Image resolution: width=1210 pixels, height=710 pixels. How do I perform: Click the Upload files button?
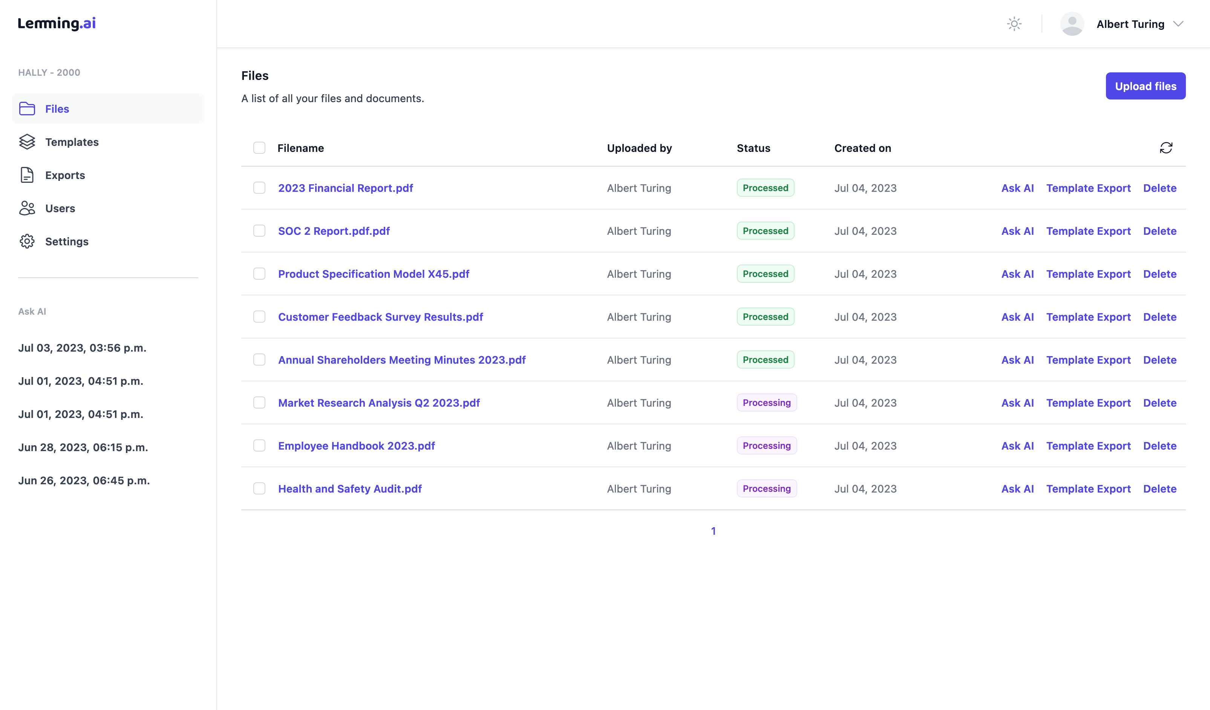[x=1145, y=86]
